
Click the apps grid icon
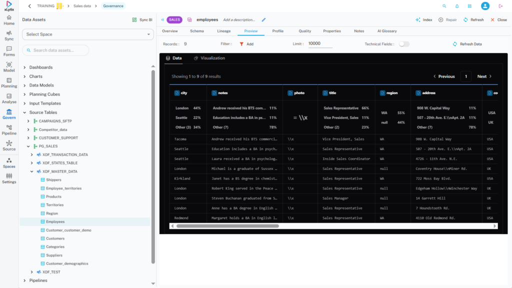[469, 6]
